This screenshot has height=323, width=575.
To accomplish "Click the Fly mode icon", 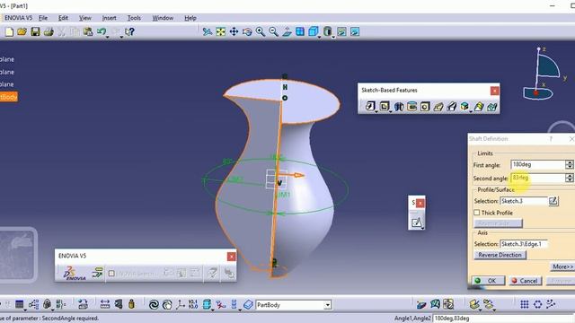I will (208, 32).
